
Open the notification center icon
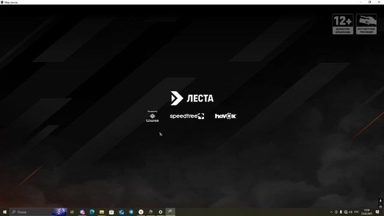377,212
